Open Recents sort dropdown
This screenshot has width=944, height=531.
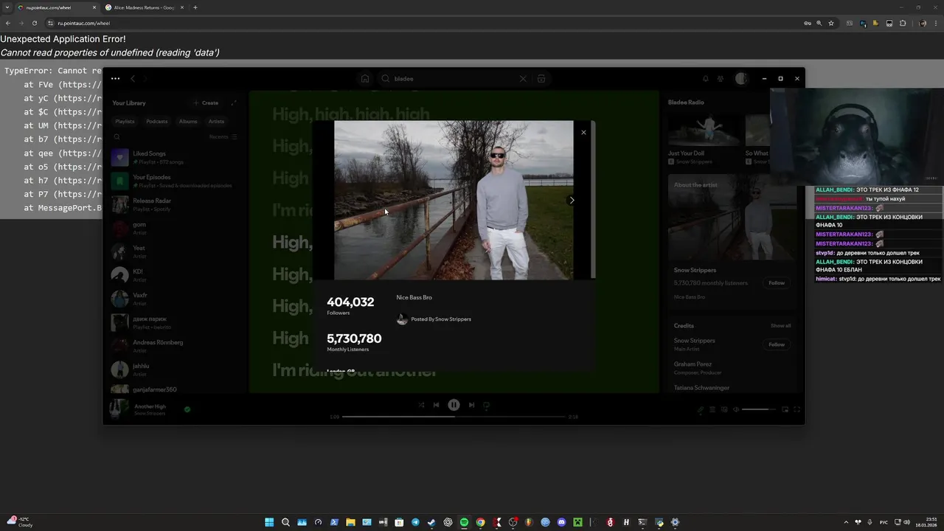[x=223, y=137]
